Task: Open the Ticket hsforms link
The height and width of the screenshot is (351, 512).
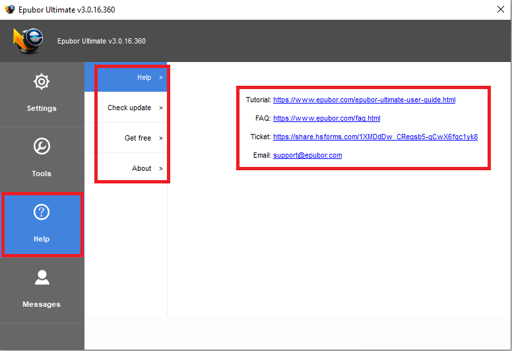Action: click(375, 137)
